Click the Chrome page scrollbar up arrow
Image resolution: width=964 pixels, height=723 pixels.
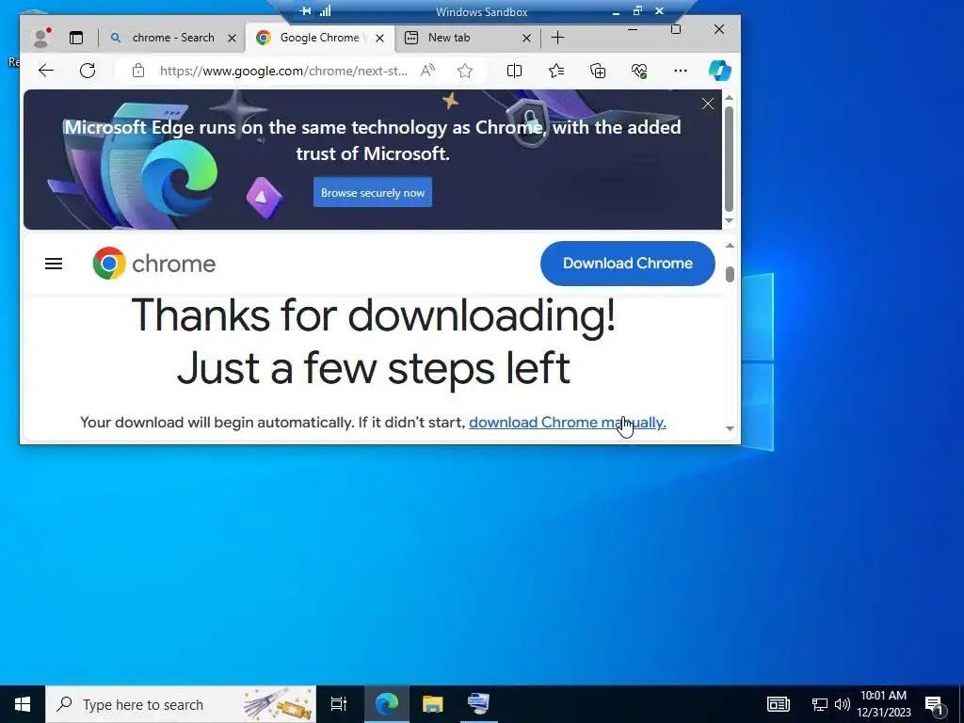[730, 246]
